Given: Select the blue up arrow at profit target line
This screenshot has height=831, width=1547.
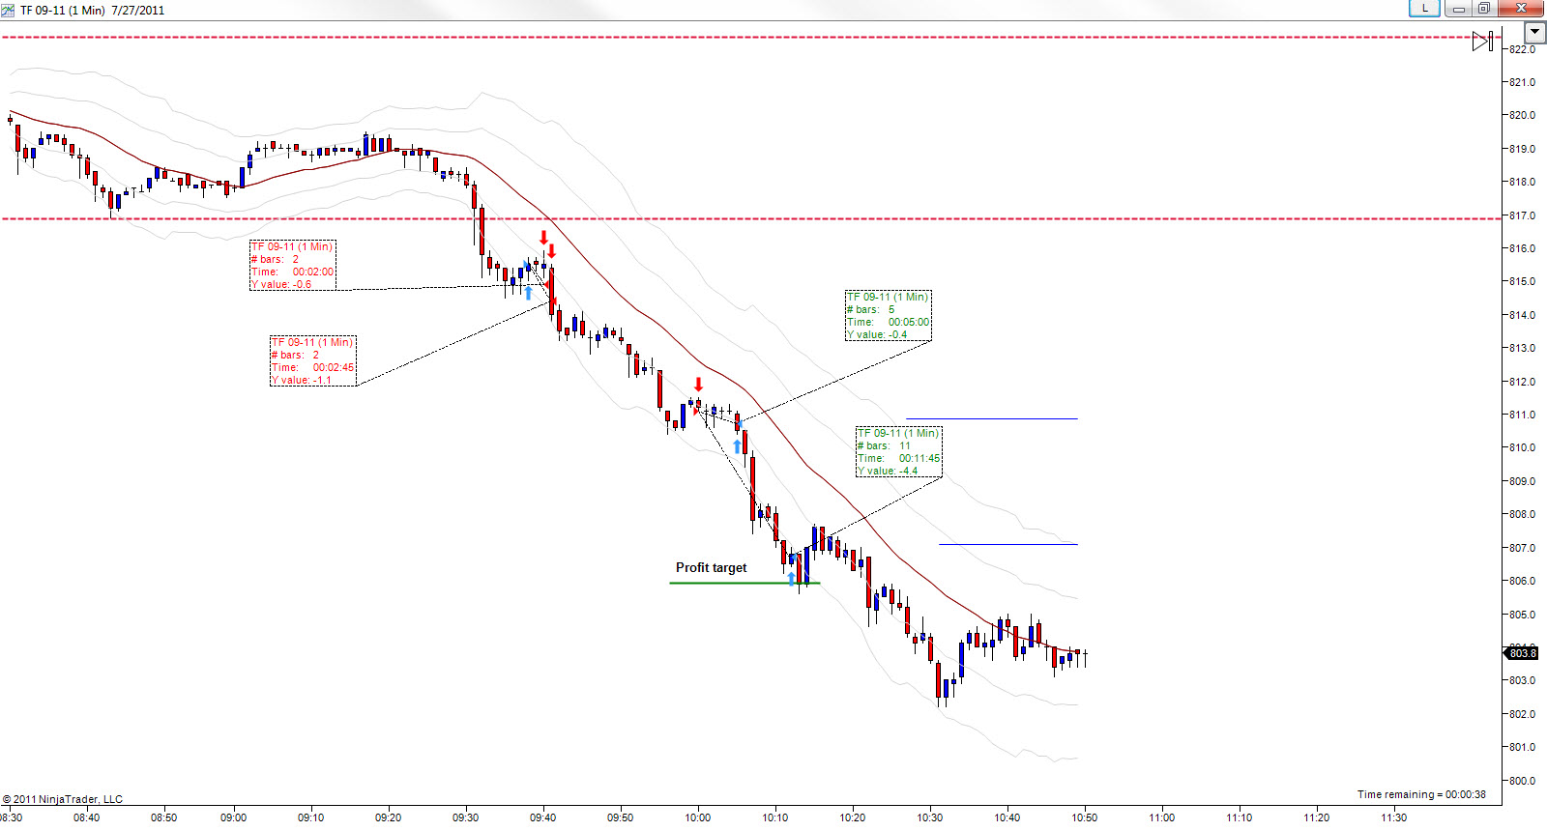Looking at the screenshot, I should [792, 578].
